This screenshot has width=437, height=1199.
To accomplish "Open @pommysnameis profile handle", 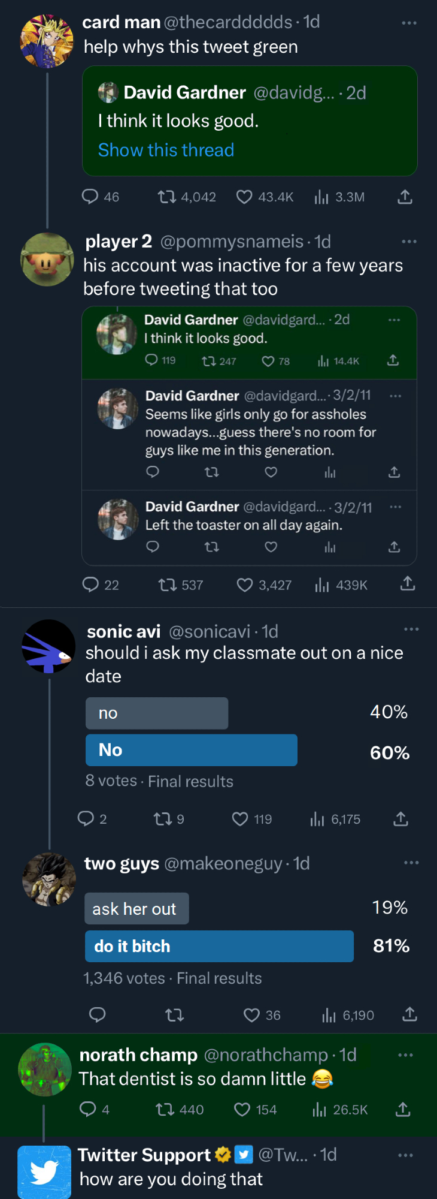I will (232, 242).
